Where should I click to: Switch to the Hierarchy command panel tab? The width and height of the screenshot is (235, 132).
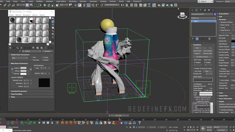click(200, 10)
